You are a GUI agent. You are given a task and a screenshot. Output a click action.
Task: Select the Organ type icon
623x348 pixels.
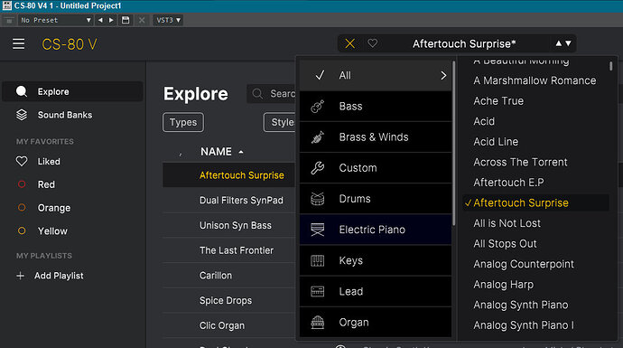click(x=318, y=323)
